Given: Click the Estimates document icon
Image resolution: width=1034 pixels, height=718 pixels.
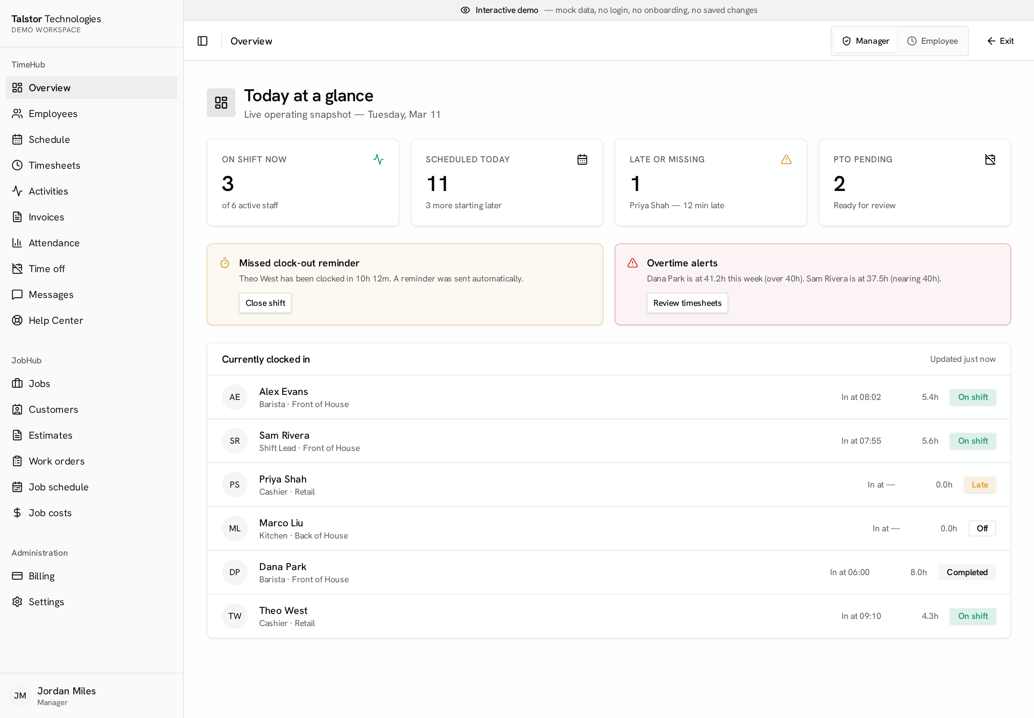Looking at the screenshot, I should [17, 435].
